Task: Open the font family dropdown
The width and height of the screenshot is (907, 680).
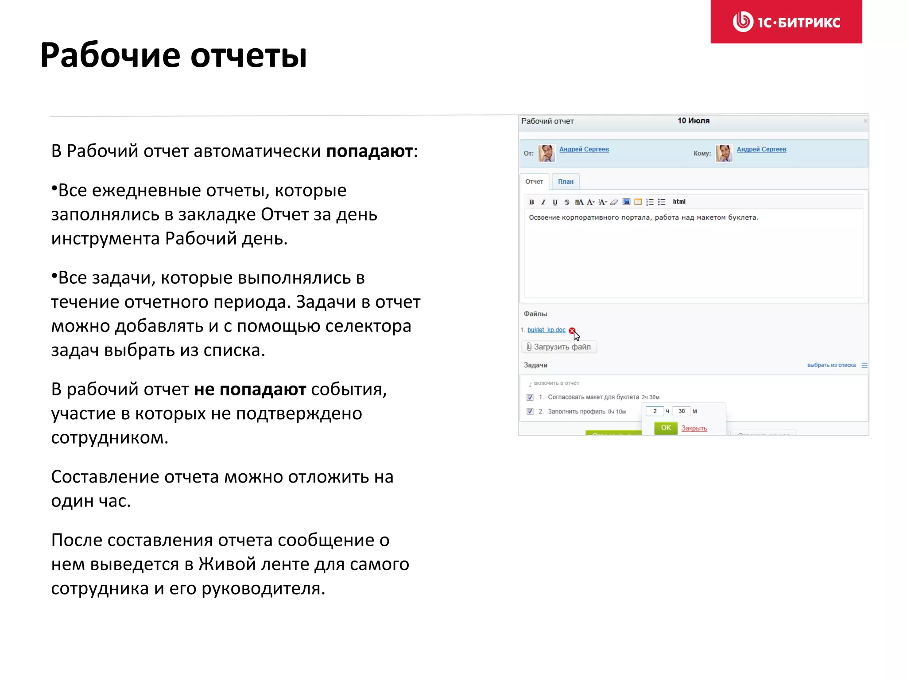Action: pos(591,202)
